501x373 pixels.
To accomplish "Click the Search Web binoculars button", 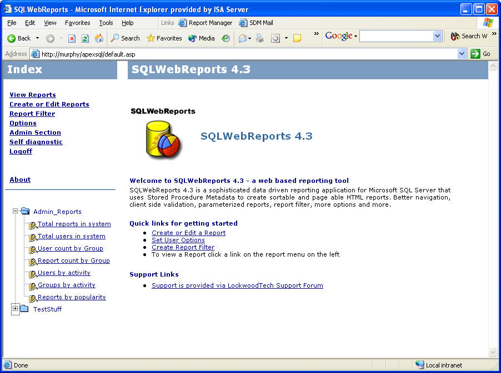I will [469, 36].
